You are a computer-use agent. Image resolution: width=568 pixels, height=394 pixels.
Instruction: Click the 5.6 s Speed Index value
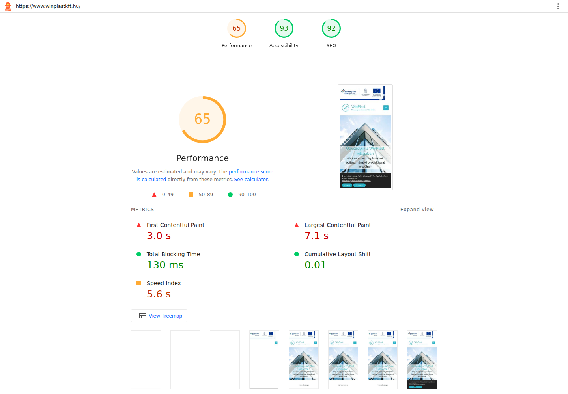(x=159, y=294)
